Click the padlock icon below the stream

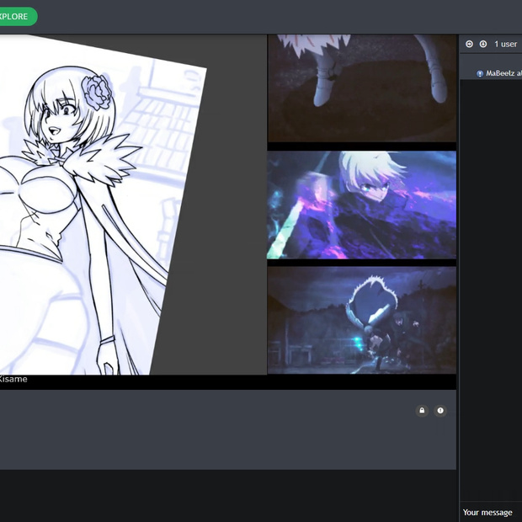coord(422,411)
